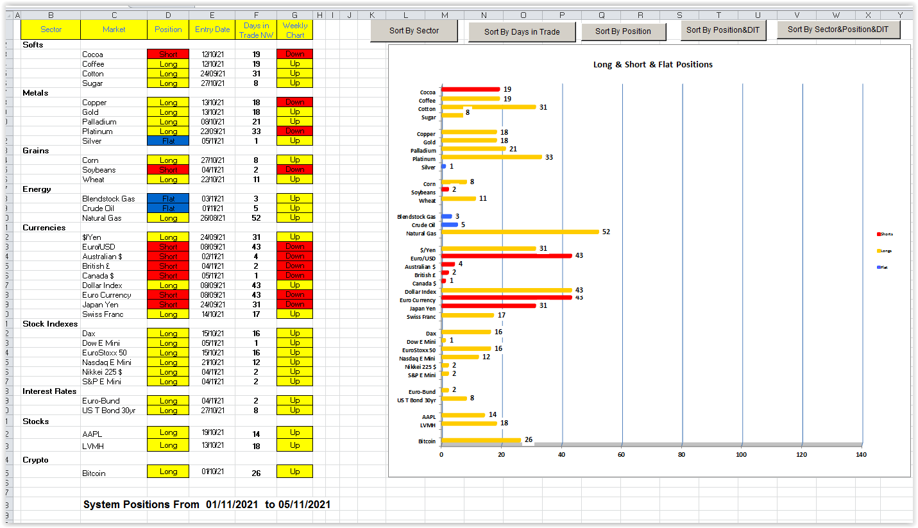Click the Sort By Position button

(623, 31)
